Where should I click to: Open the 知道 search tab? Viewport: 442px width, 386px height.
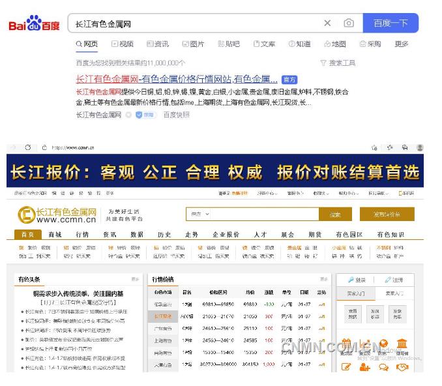tap(300, 44)
